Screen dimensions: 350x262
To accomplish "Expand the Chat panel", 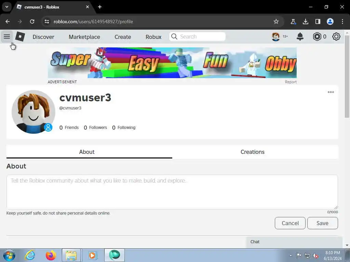I will (294, 242).
